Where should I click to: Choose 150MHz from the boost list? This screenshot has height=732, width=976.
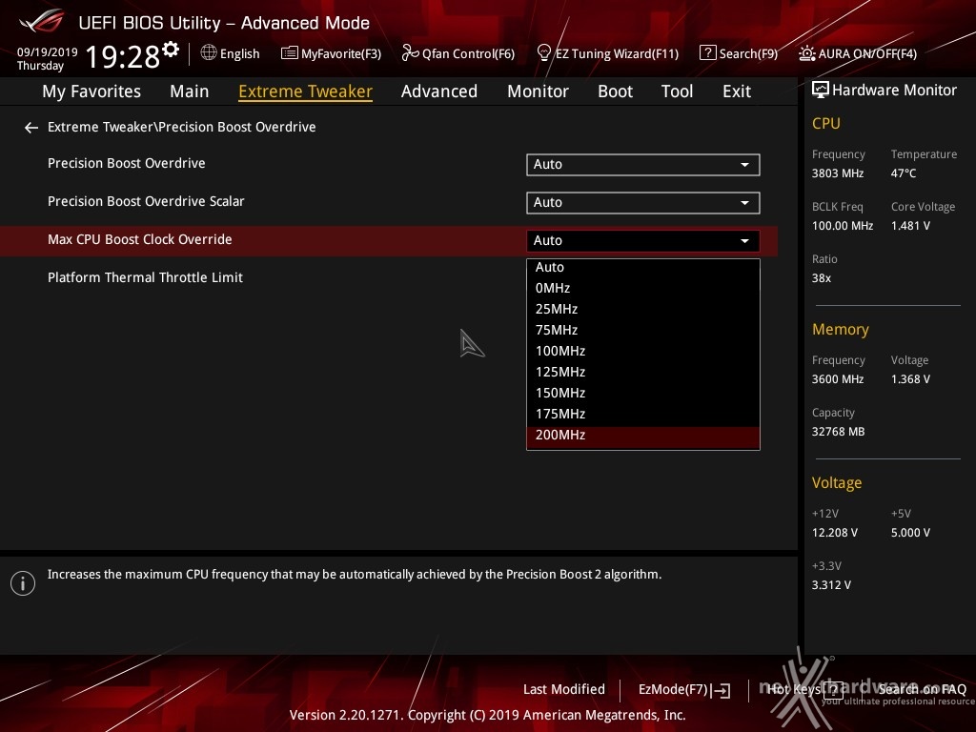tap(643, 394)
